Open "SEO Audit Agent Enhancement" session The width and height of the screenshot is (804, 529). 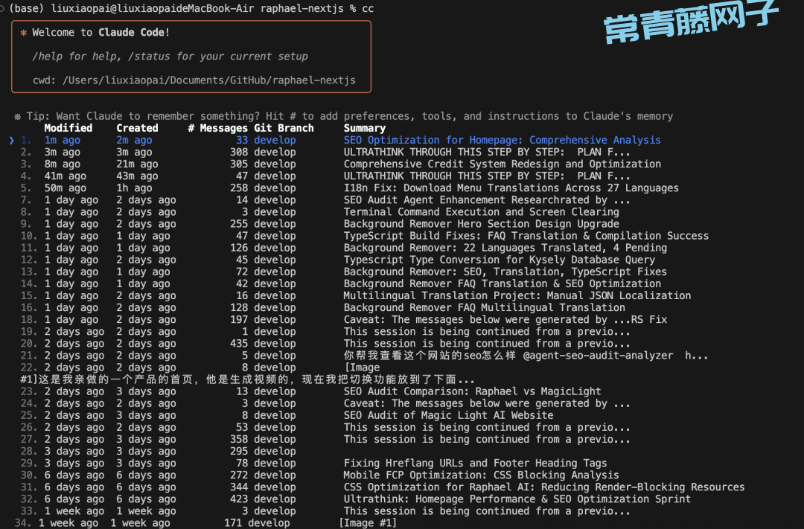click(x=325, y=200)
